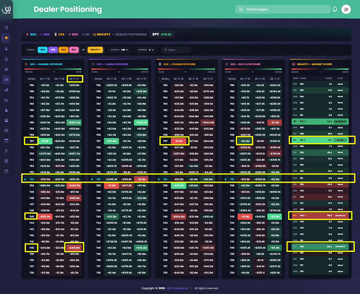
Task: Open the Home icon in the sidebar
Action: [6, 28]
